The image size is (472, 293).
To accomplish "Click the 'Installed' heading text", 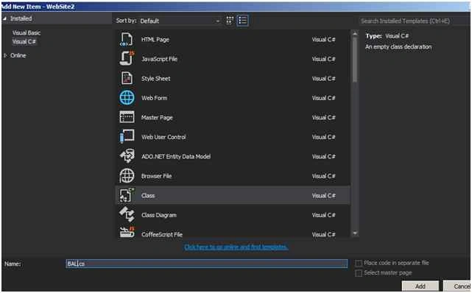I will [21, 18].
